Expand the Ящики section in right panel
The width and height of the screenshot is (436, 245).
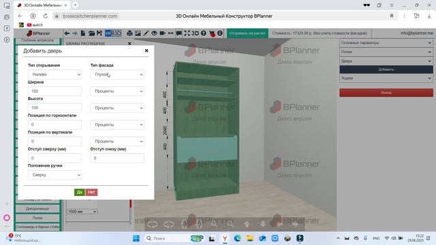point(386,78)
